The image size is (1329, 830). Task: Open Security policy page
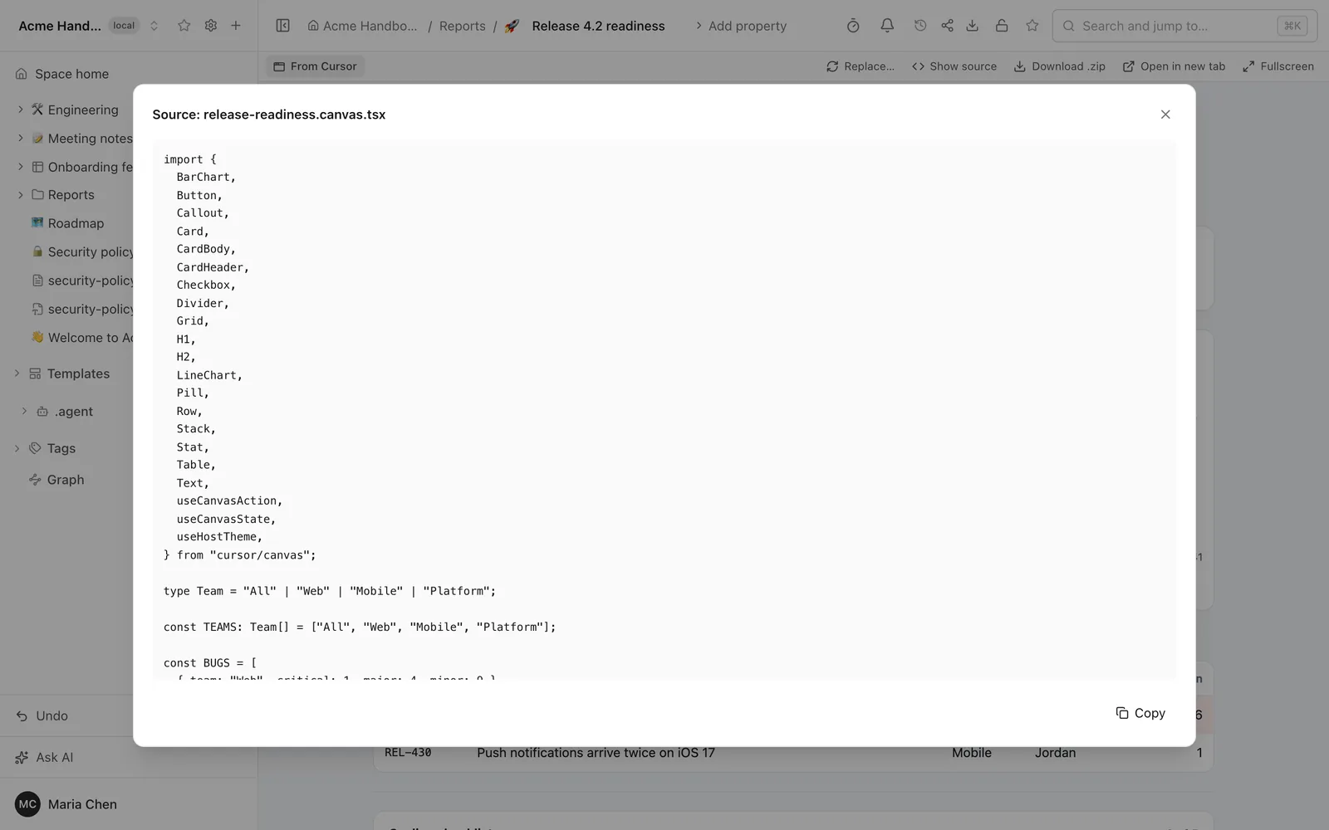[x=91, y=252]
